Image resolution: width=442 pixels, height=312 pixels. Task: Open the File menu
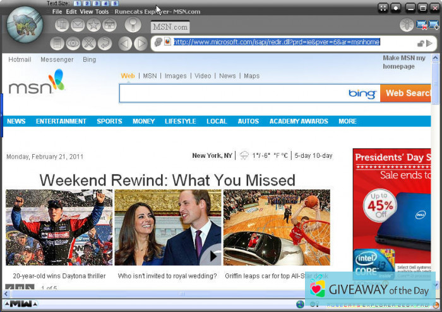click(57, 11)
